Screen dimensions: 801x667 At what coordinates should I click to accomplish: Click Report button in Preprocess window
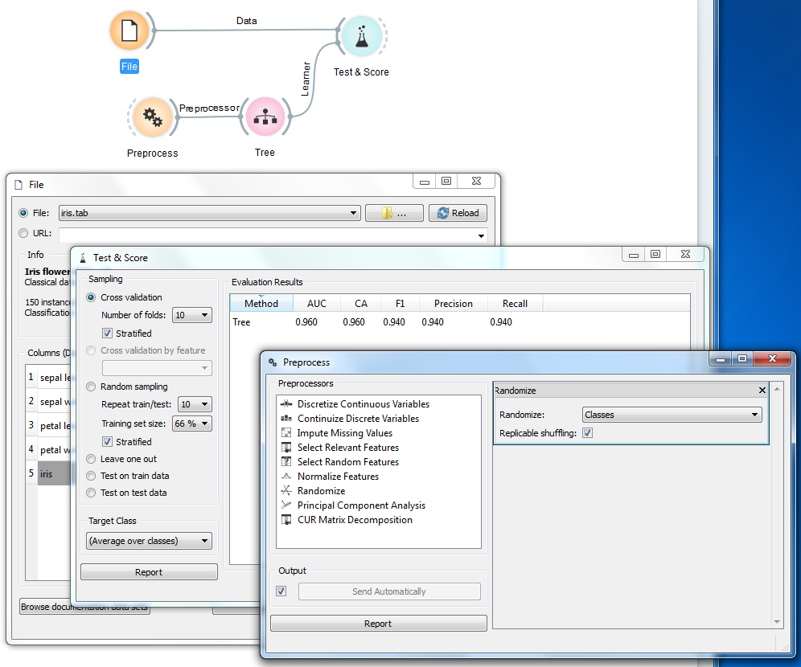point(378,624)
